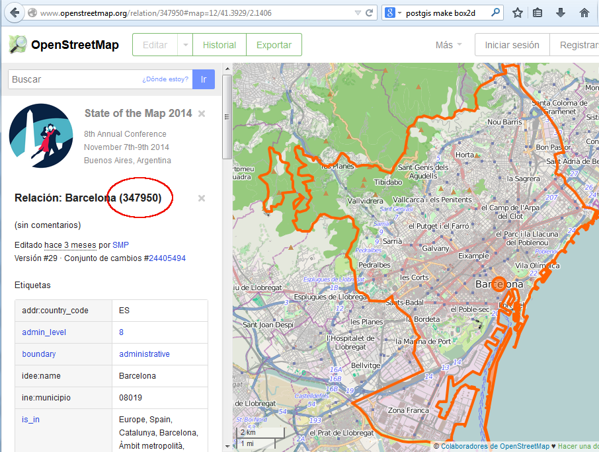The width and height of the screenshot is (599, 452).
Task: Expand Google search engine selector arrow
Action: point(399,13)
